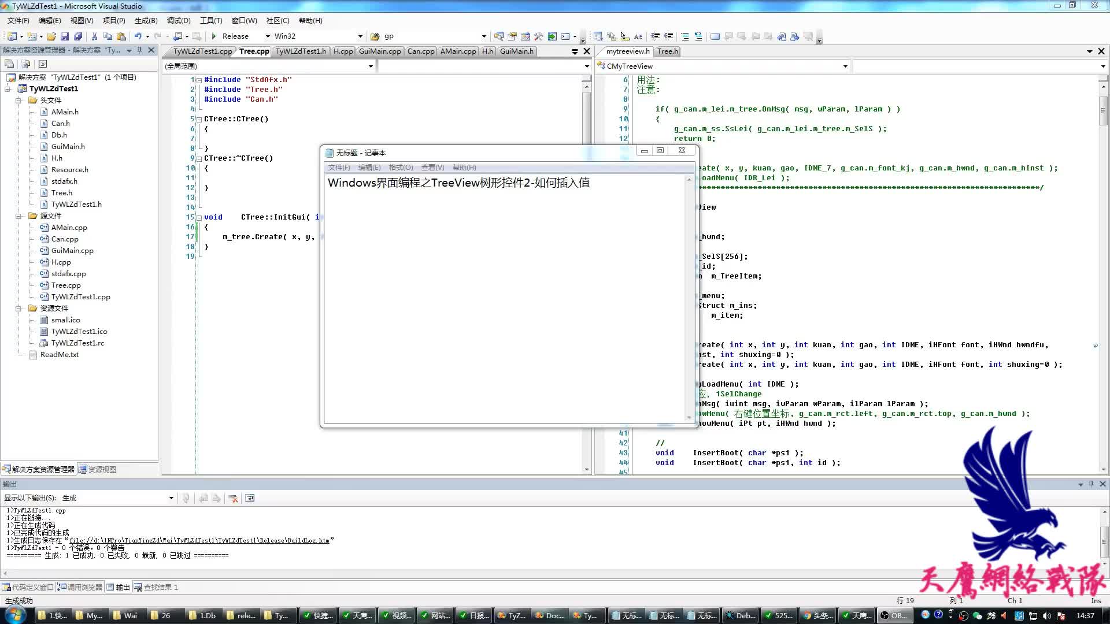Select Tree.cpp in solution explorer
1110x624 pixels.
point(65,285)
